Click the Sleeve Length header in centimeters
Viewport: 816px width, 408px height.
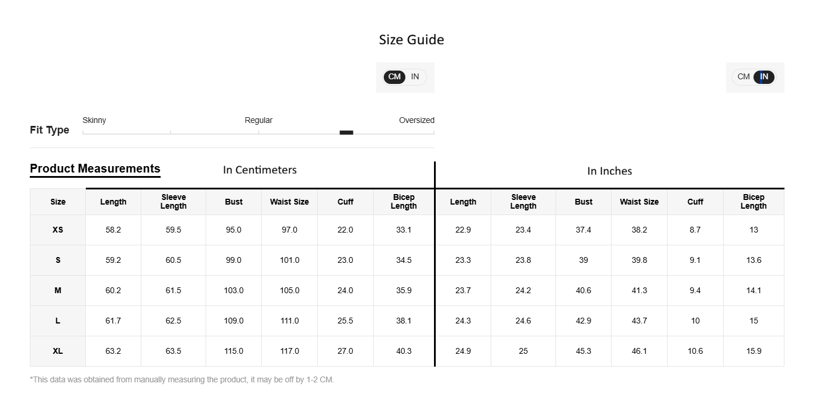point(173,202)
